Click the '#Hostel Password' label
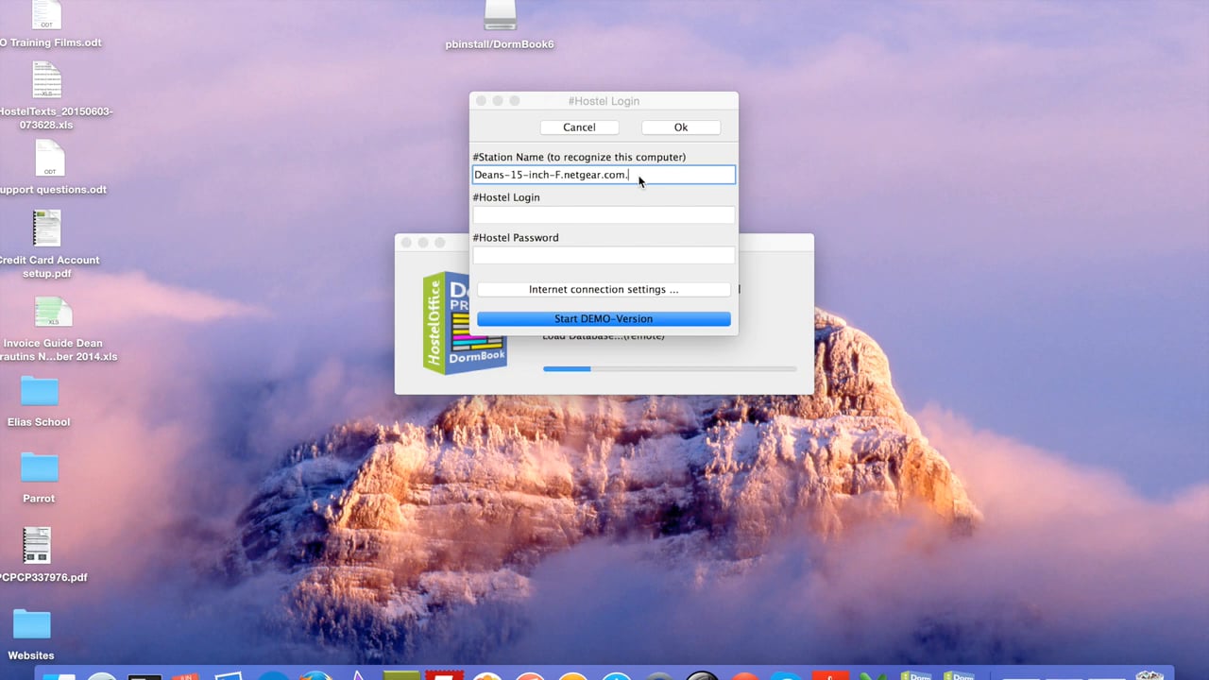The image size is (1209, 680). 516,238
